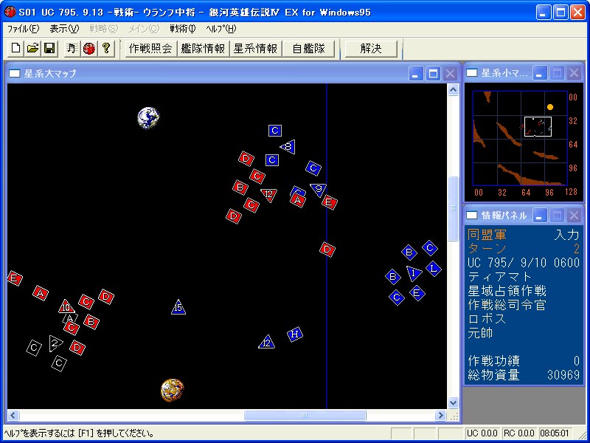Select red E unit on the blue boundary line

coord(329,202)
